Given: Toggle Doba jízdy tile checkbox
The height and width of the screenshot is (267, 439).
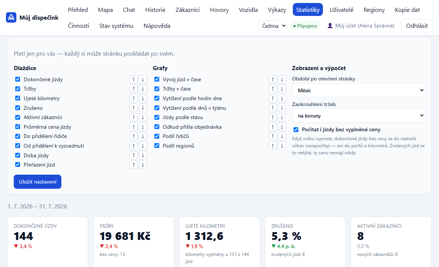Looking at the screenshot, I should coord(17,155).
